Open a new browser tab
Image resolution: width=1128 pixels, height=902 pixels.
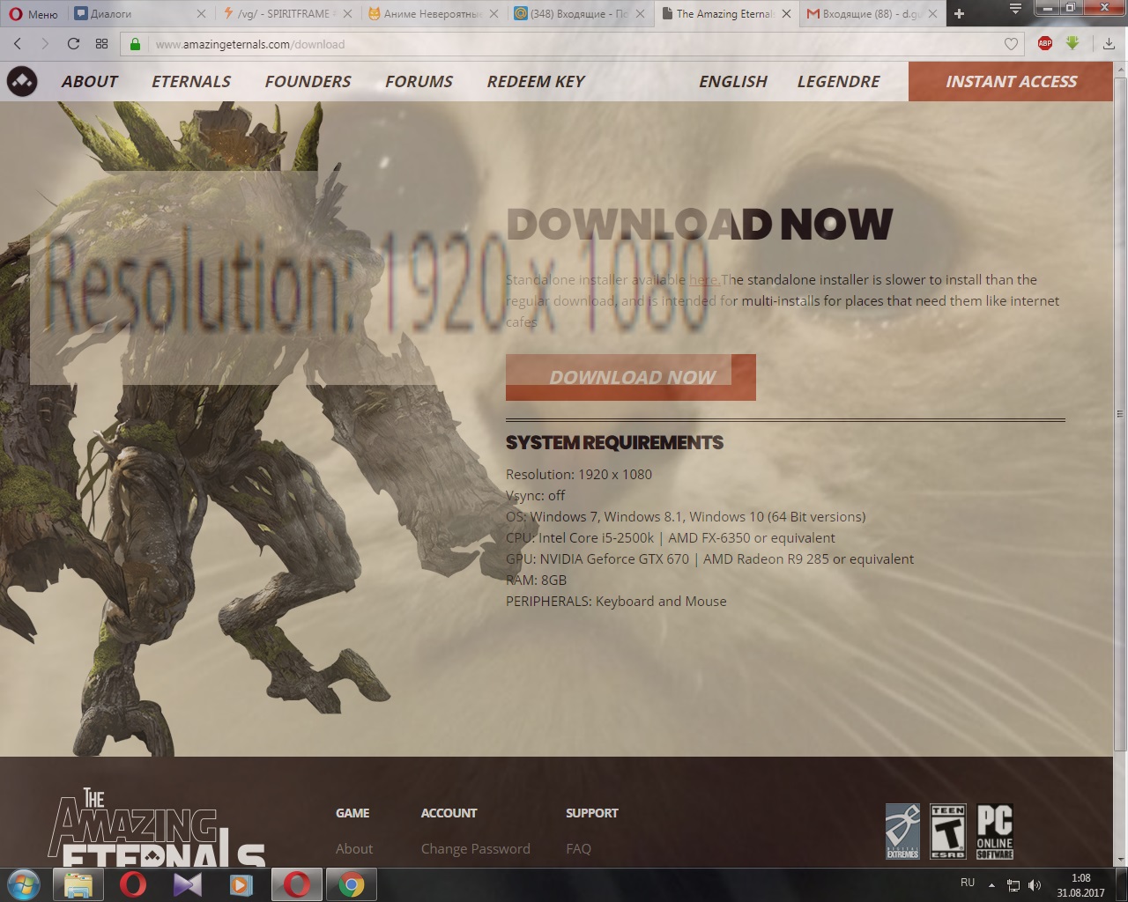pyautogui.click(x=960, y=14)
